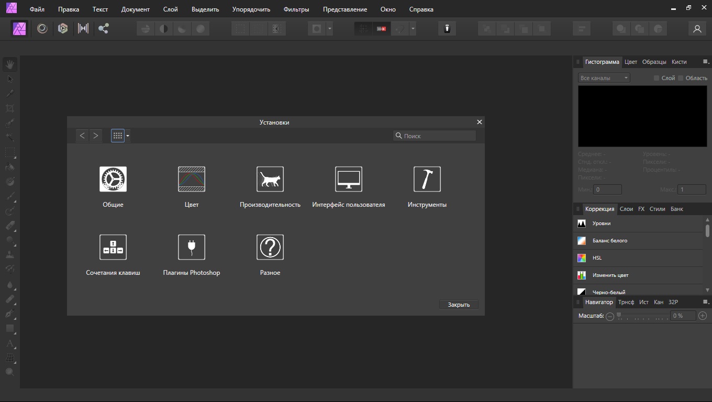Open Интерфейс пользователя monitor icon
The image size is (712, 402).
[x=349, y=179]
